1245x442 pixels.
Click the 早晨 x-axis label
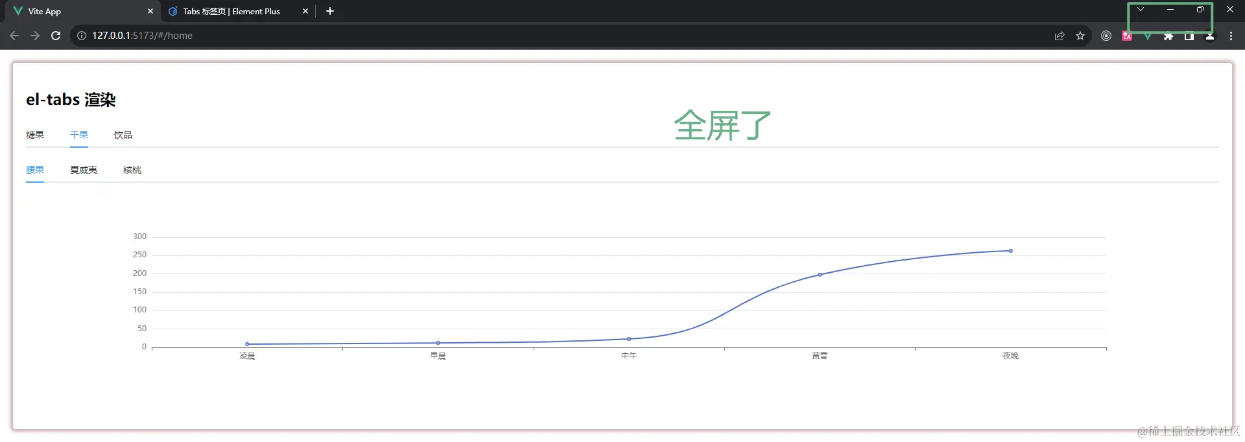pyautogui.click(x=438, y=356)
